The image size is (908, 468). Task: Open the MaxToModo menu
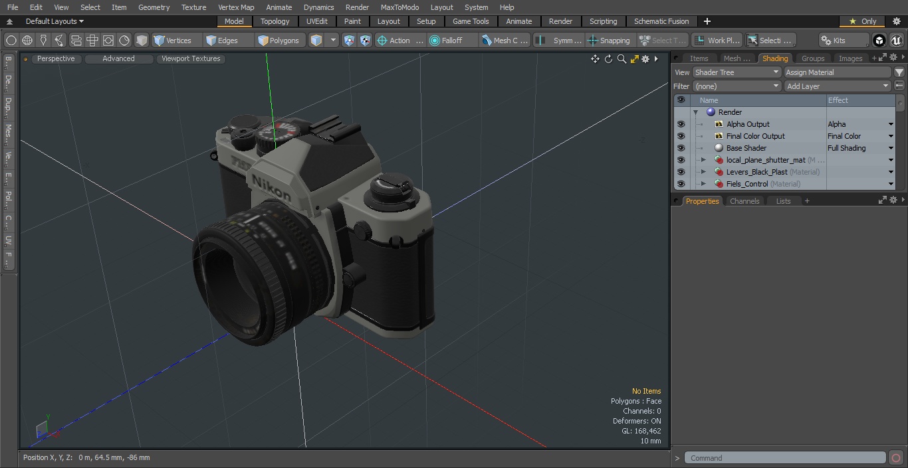click(399, 7)
